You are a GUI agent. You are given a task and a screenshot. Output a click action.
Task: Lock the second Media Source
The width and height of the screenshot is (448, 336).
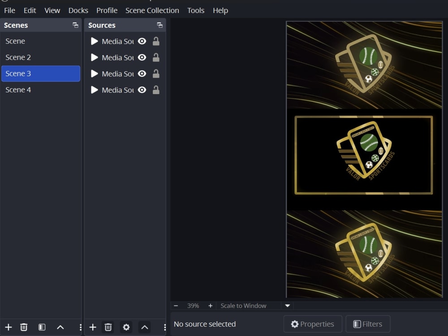coord(156,57)
